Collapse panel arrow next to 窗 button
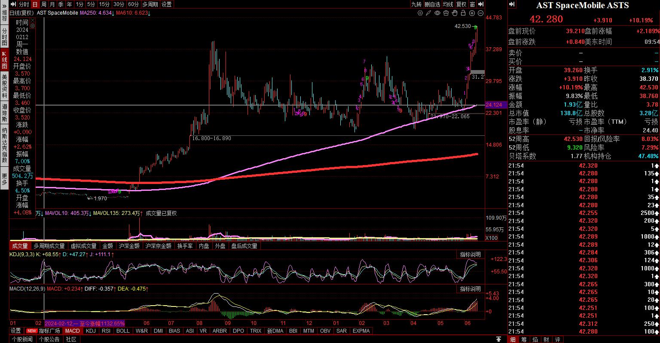Viewport: 660px width, 343px height. (481, 4)
